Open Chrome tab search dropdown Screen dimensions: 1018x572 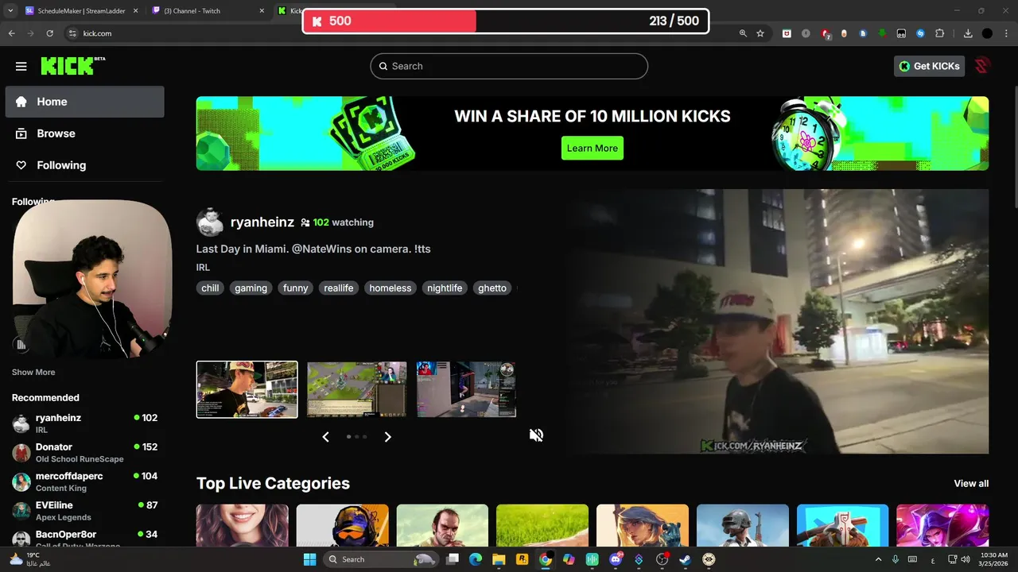(10, 11)
